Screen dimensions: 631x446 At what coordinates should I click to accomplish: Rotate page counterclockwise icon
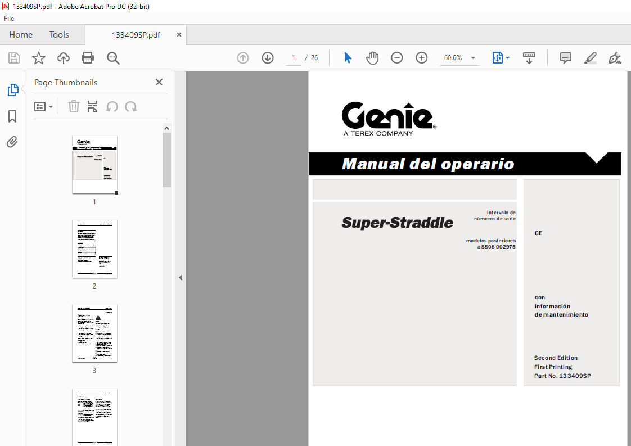[x=112, y=107]
